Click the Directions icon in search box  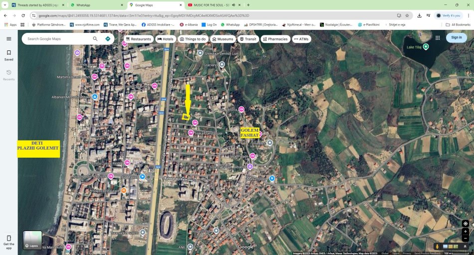pyautogui.click(x=108, y=38)
